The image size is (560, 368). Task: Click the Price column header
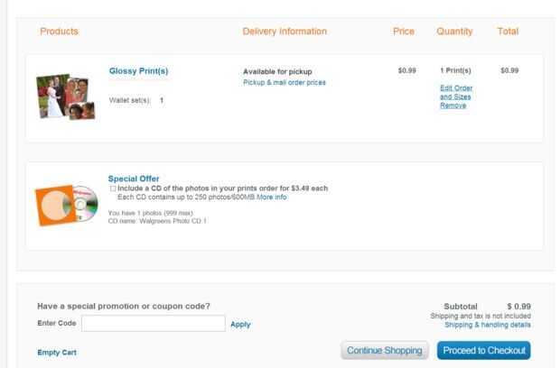click(x=404, y=32)
